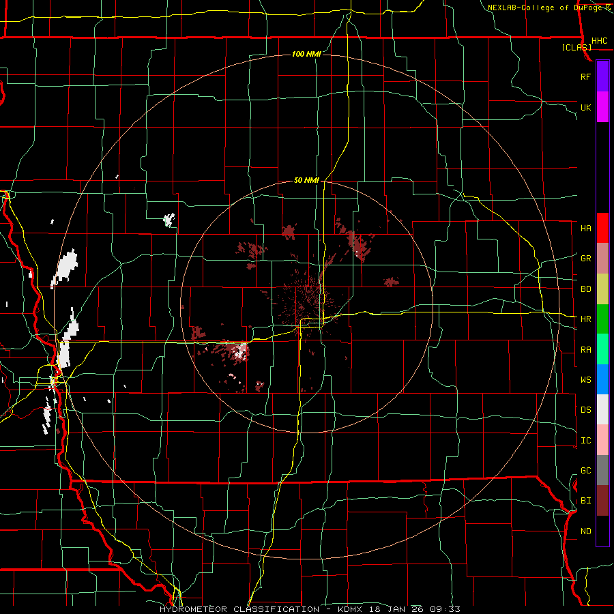Click the ND black legend swatch
The width and height of the screenshot is (614, 614).
(602, 531)
